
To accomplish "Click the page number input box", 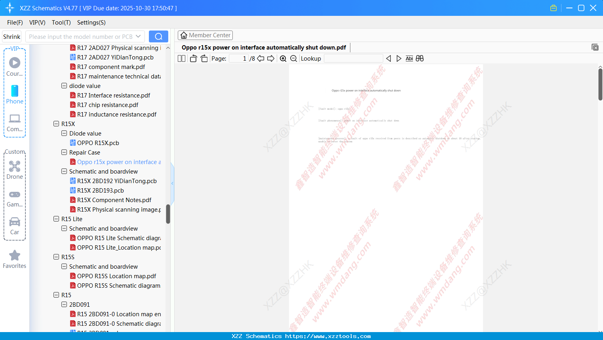I will tap(239, 59).
